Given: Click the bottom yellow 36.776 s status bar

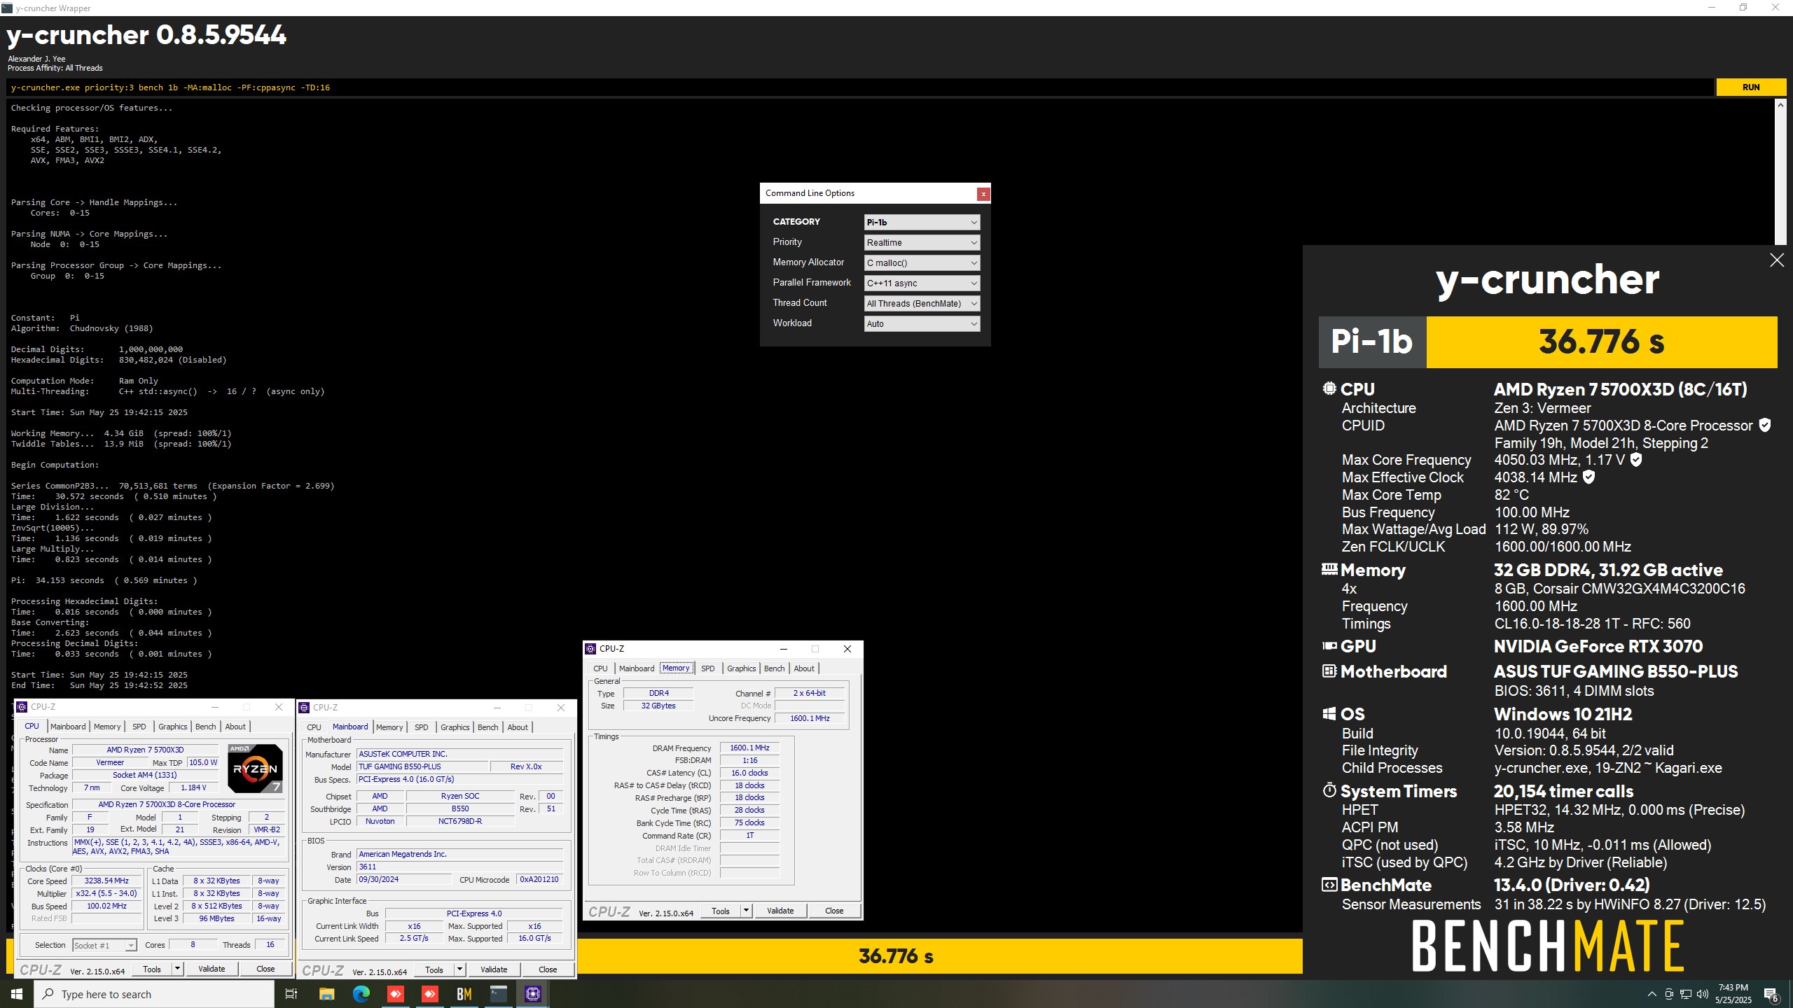Looking at the screenshot, I should (x=896, y=956).
